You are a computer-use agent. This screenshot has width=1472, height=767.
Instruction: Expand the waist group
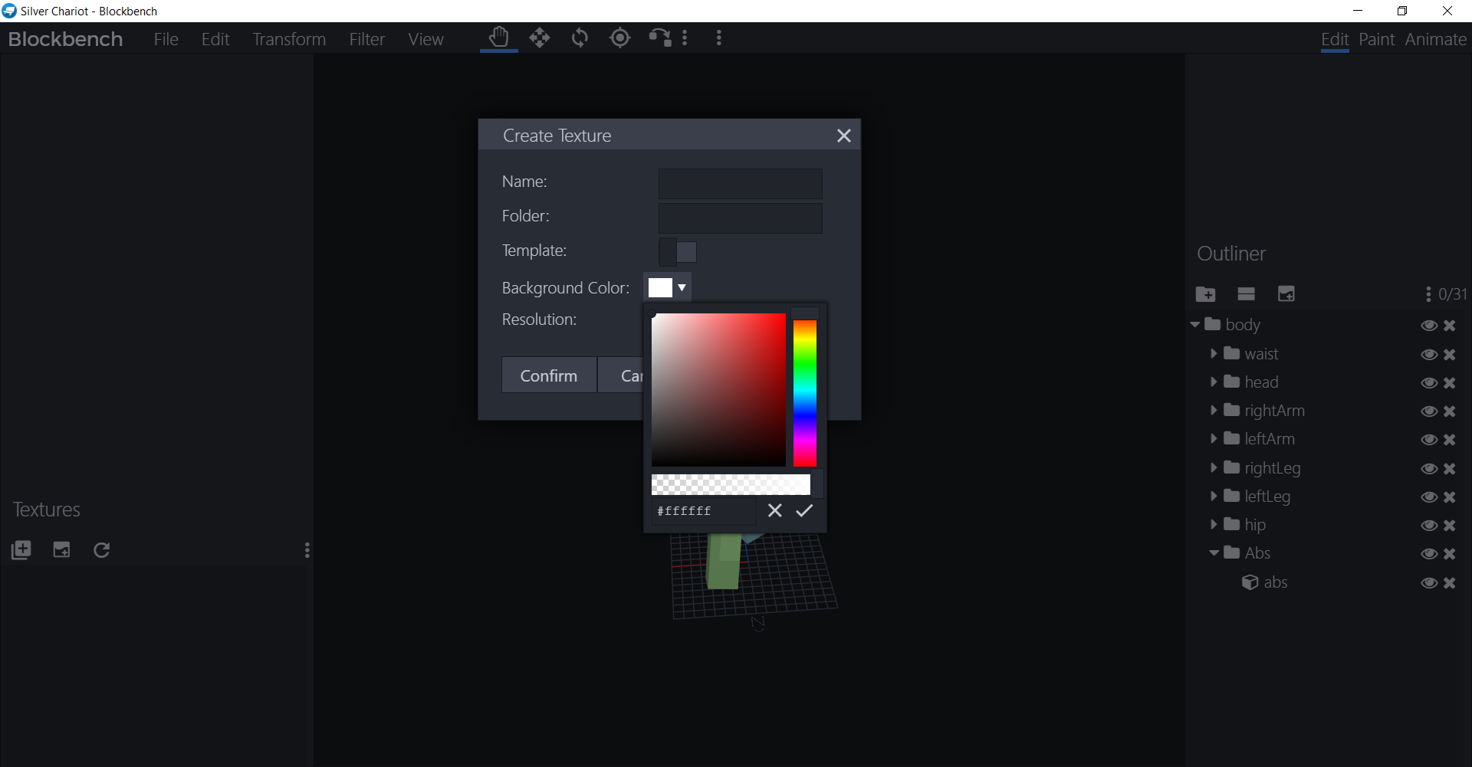[x=1214, y=354]
